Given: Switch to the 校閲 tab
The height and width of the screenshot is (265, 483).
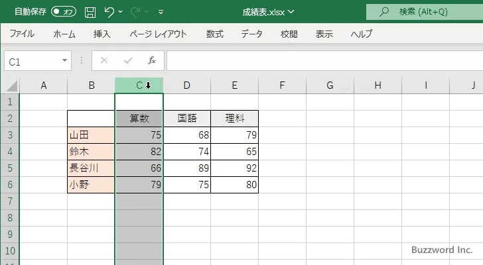Looking at the screenshot, I should [289, 34].
